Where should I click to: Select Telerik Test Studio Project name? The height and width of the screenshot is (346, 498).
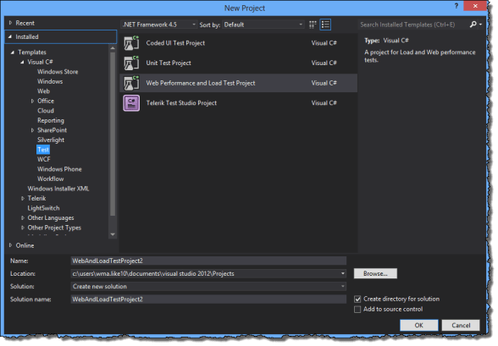(181, 102)
